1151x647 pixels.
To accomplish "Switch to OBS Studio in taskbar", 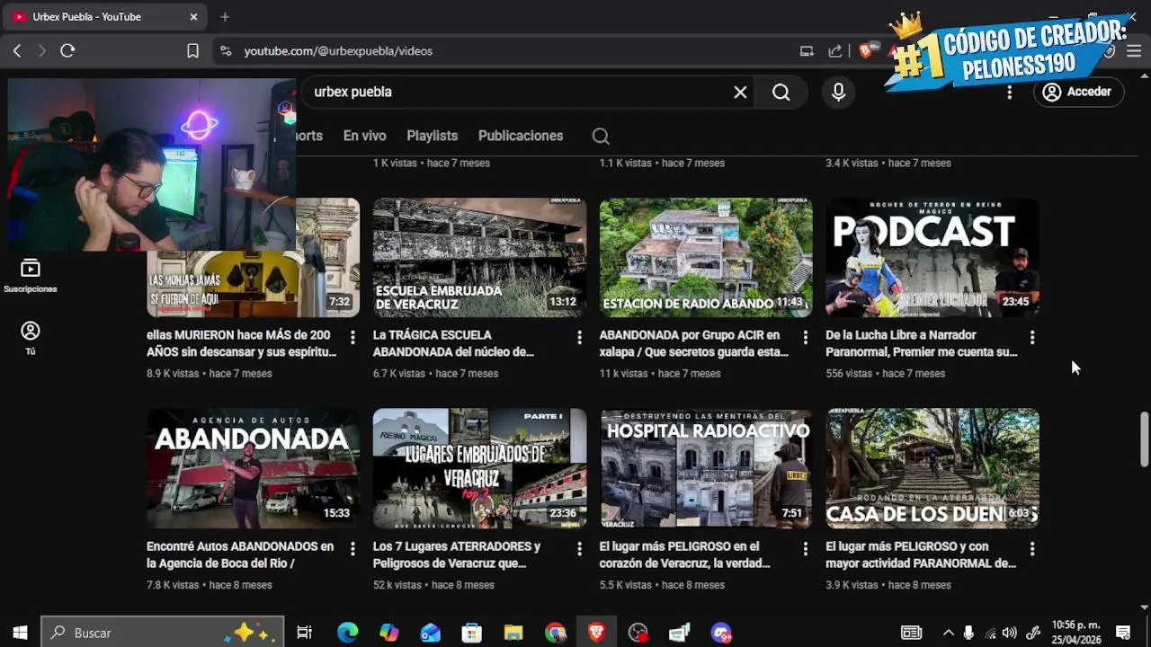I will click(638, 633).
